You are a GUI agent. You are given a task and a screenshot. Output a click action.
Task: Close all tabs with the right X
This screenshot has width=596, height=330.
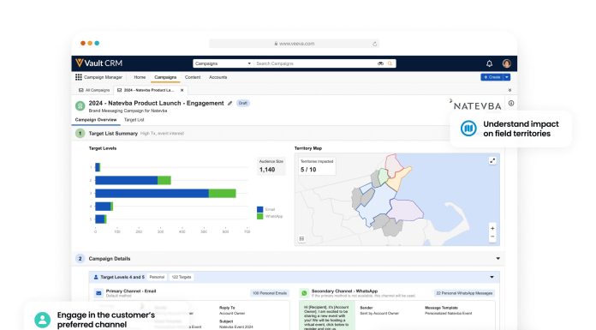tap(510, 90)
